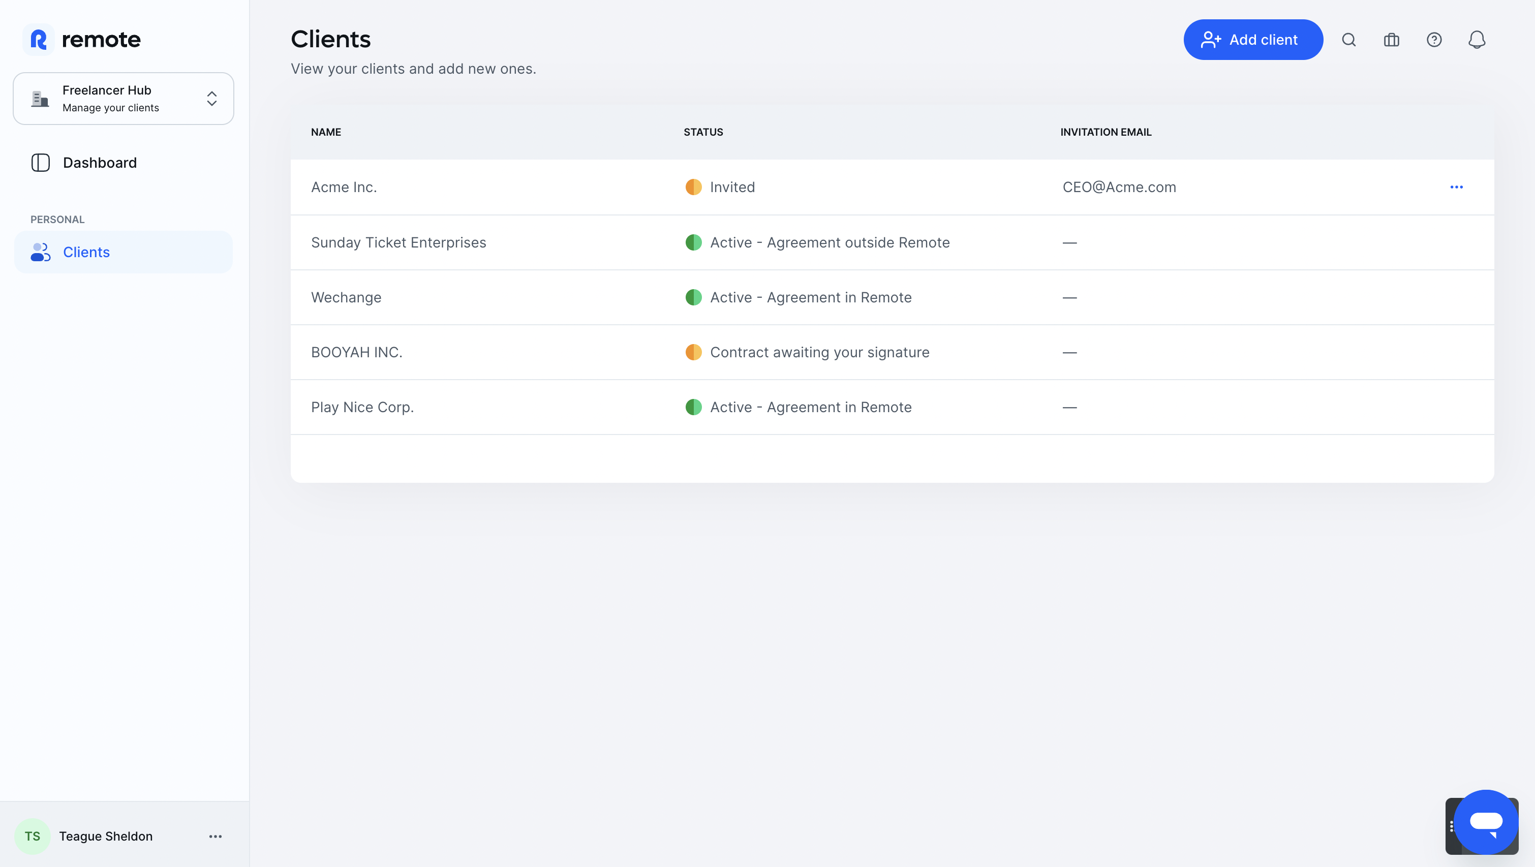Open Teague Sheldon options menu
1535x867 pixels.
point(216,836)
